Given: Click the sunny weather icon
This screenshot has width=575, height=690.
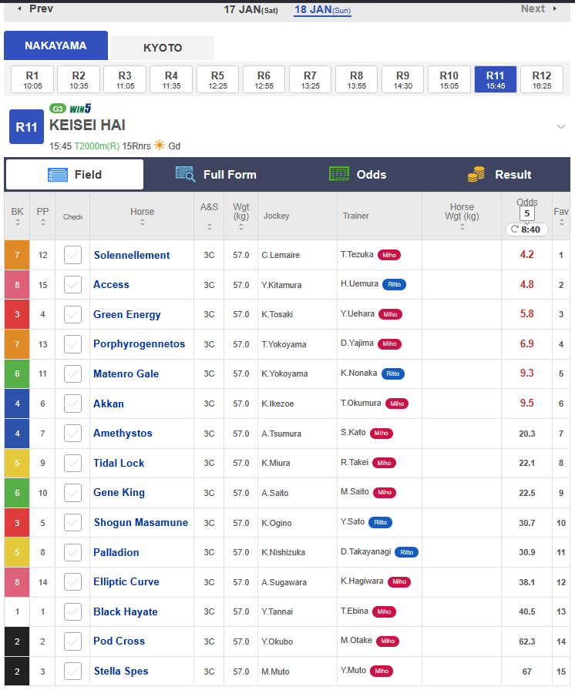Looking at the screenshot, I should [x=160, y=146].
